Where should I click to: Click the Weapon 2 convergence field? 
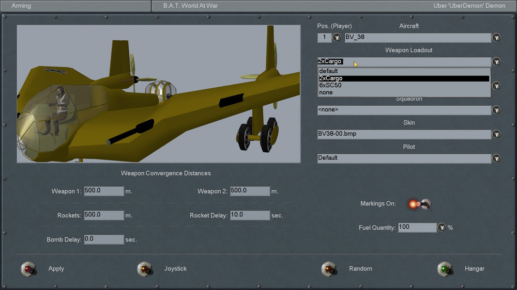coord(250,191)
